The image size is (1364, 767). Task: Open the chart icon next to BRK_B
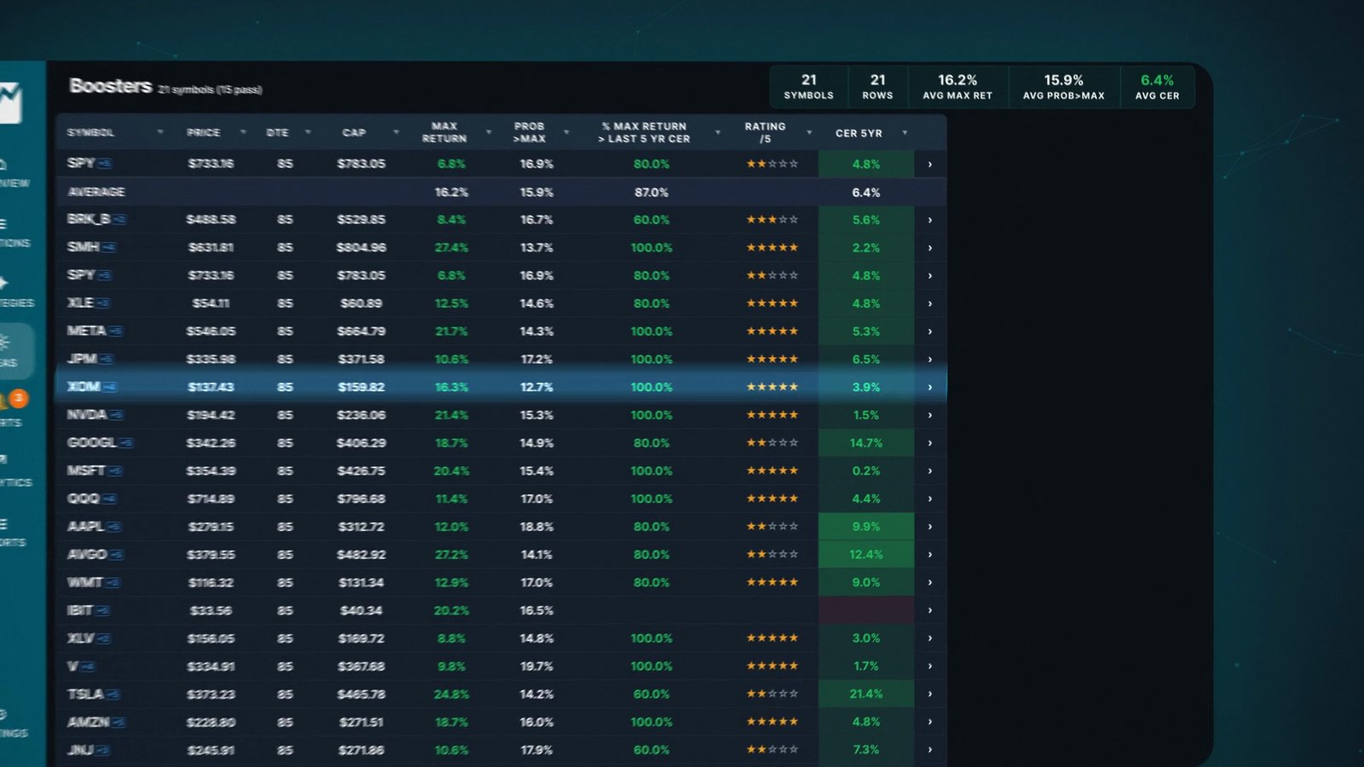(x=120, y=220)
